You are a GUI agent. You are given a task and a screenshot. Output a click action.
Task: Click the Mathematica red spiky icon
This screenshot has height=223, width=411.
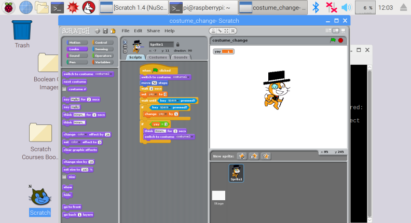(x=73, y=7)
